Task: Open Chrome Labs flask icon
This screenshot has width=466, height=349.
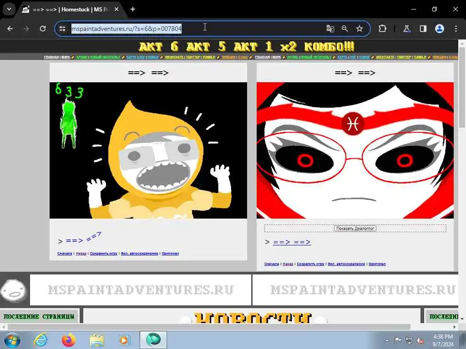Action: 406,29
